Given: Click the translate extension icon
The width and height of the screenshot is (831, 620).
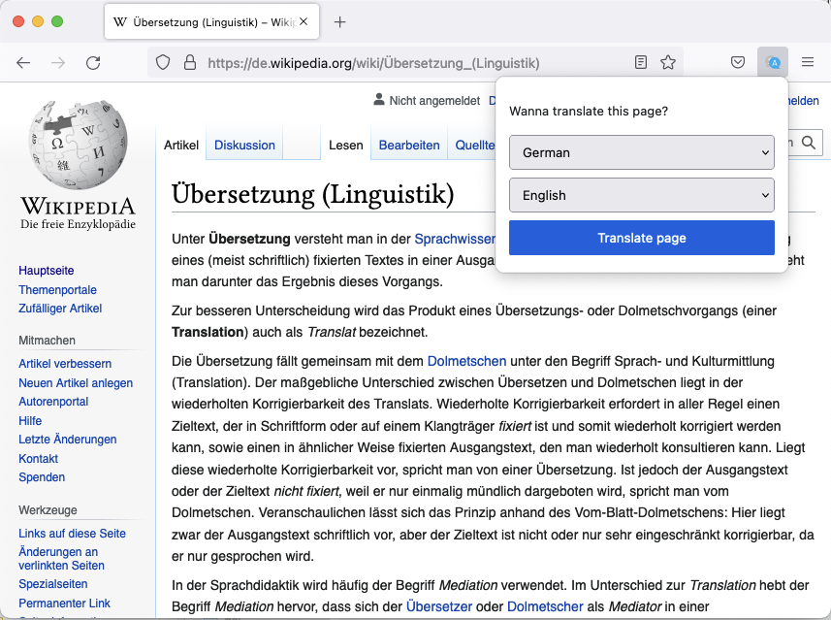Looking at the screenshot, I should [773, 63].
